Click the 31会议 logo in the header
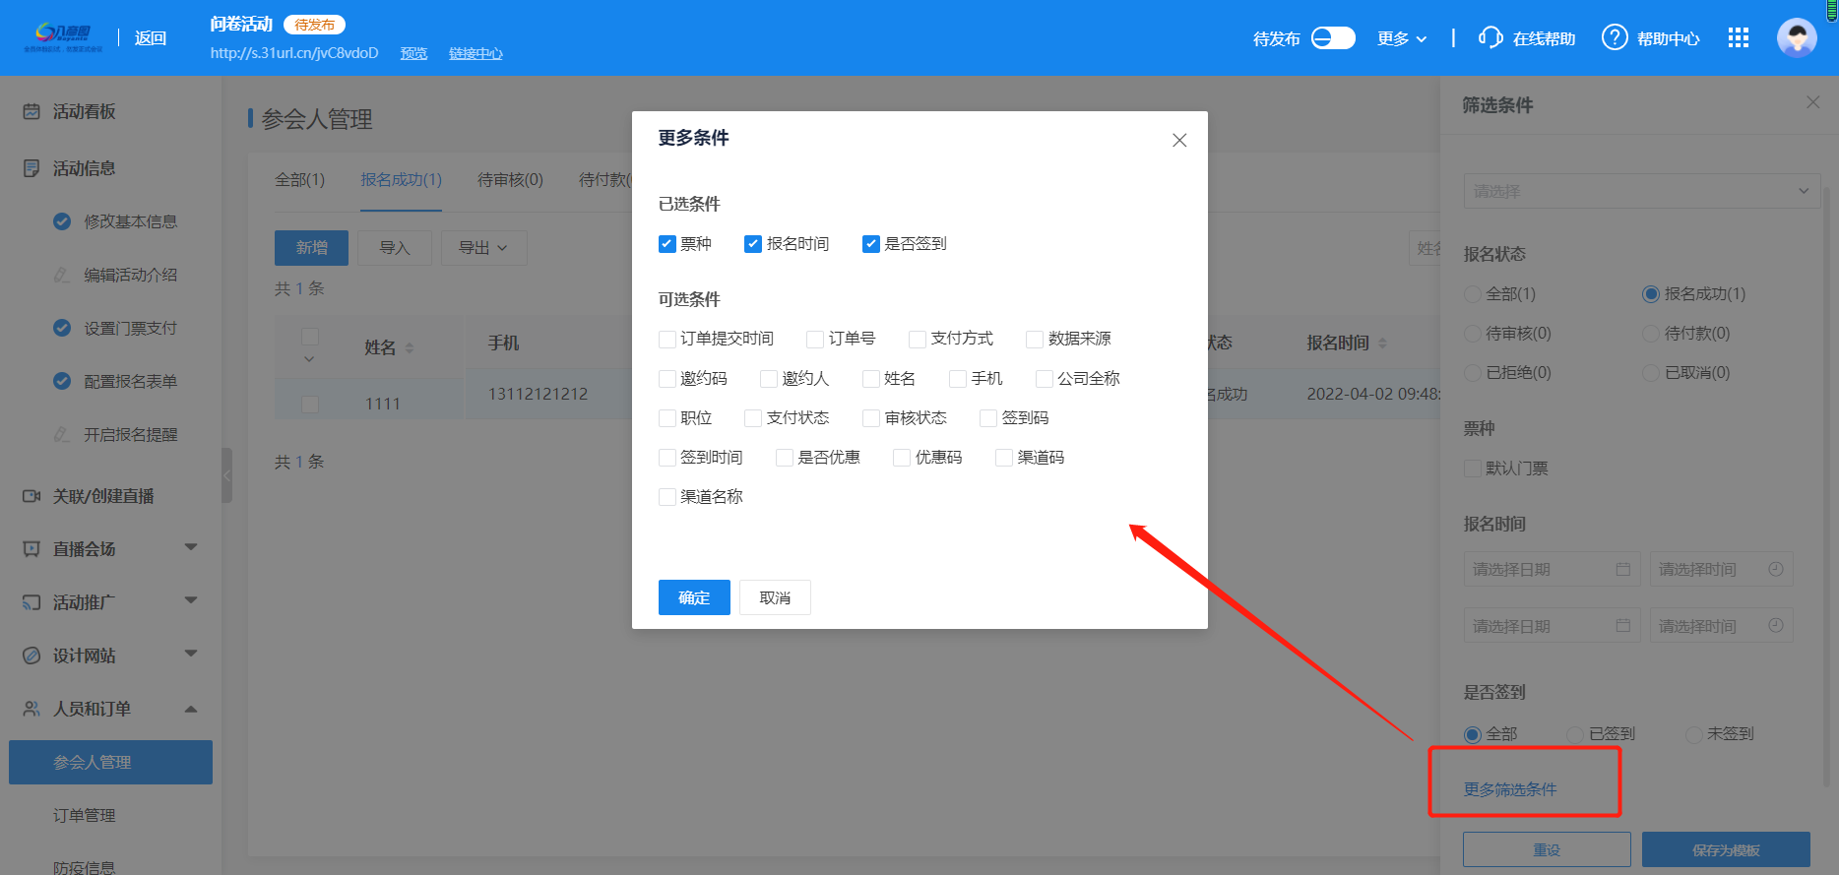 [63, 37]
